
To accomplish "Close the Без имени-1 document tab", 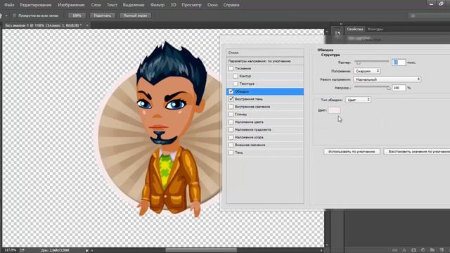I will (x=87, y=25).
